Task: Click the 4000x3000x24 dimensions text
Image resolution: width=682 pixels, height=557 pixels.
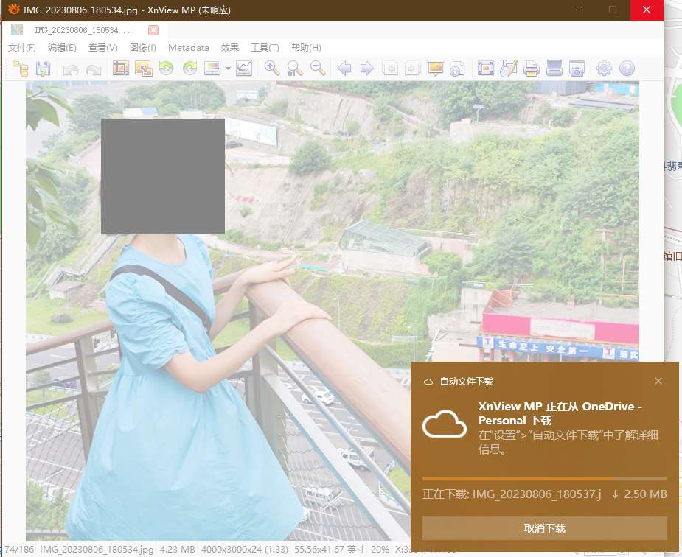Action: 245,549
